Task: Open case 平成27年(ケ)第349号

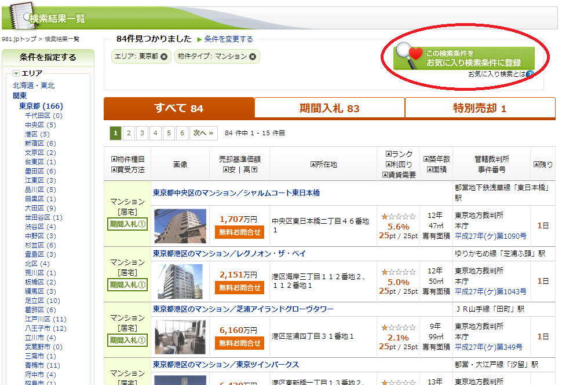Action: coord(488,347)
